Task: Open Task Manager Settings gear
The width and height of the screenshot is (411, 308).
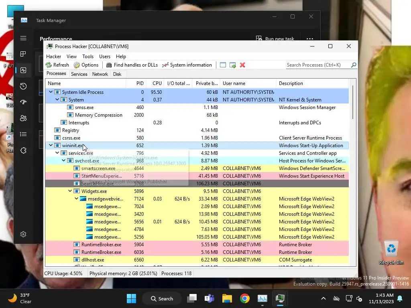Action: click(x=23, y=234)
